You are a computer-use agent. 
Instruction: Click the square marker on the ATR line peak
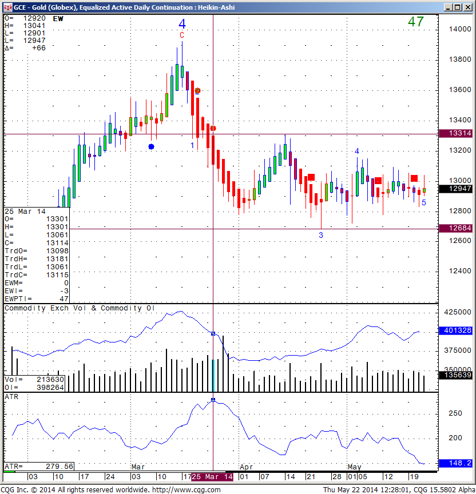[213, 400]
